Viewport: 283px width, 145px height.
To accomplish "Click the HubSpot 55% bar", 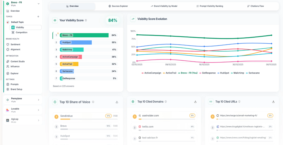I will (76, 42).
